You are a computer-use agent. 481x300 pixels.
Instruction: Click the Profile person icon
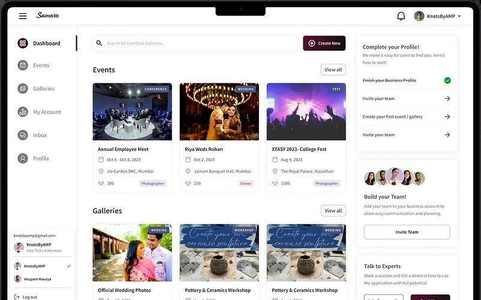pos(23,158)
